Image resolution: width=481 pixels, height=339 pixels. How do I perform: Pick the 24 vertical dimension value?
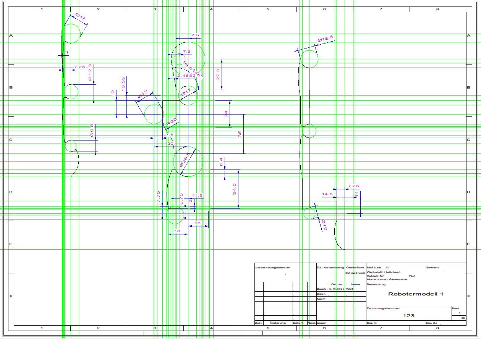pos(226,114)
